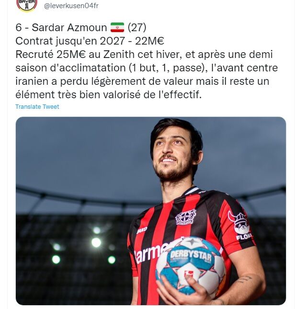The height and width of the screenshot is (309, 308).
Task: Click the Jako logo on the shirt
Action: point(142,229)
